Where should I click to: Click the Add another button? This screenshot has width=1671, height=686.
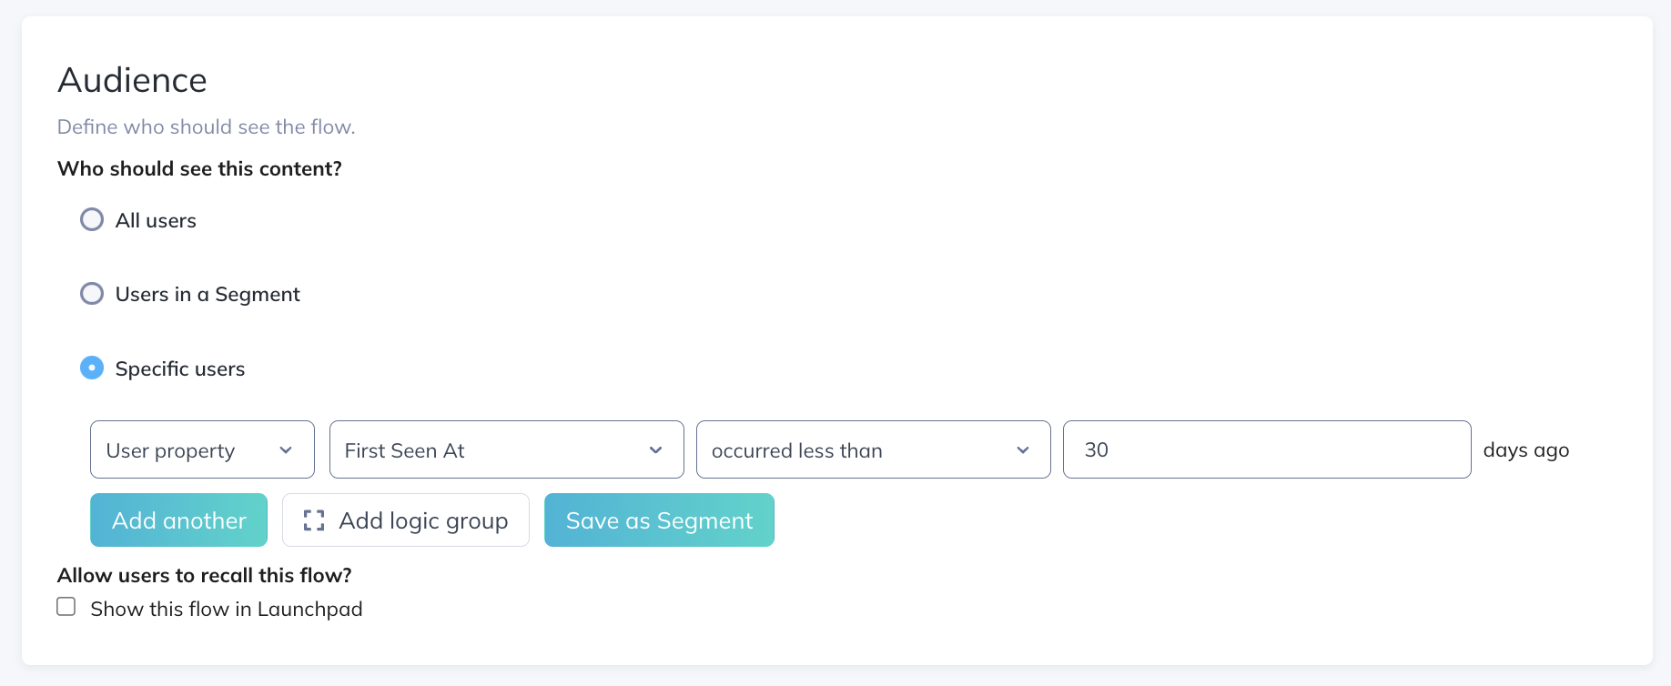click(178, 520)
